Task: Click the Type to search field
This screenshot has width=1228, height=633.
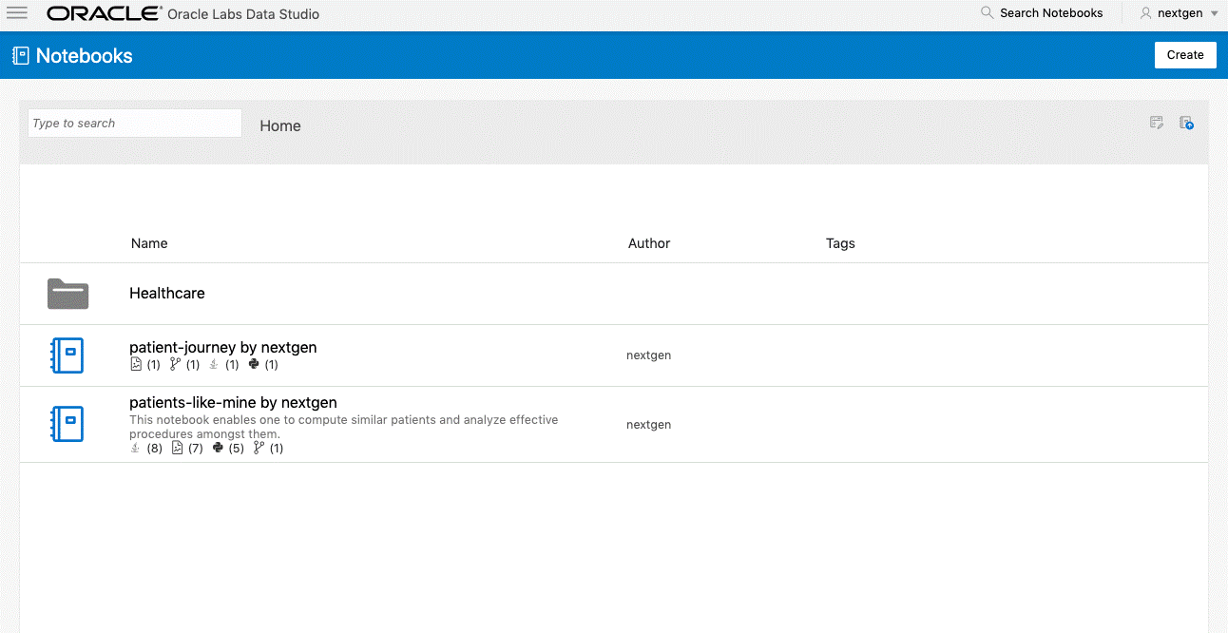Action: pyautogui.click(x=135, y=124)
